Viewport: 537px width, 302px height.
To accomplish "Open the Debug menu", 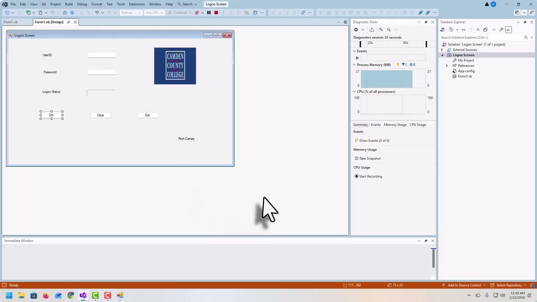I will (82, 4).
